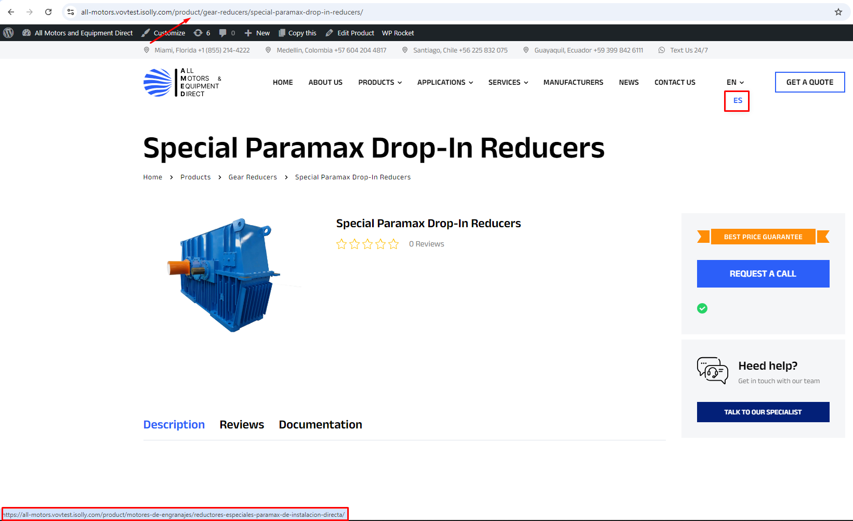Click the blue gear reducer product image

[224, 275]
